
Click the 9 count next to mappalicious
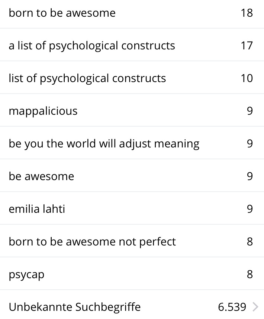tap(249, 111)
